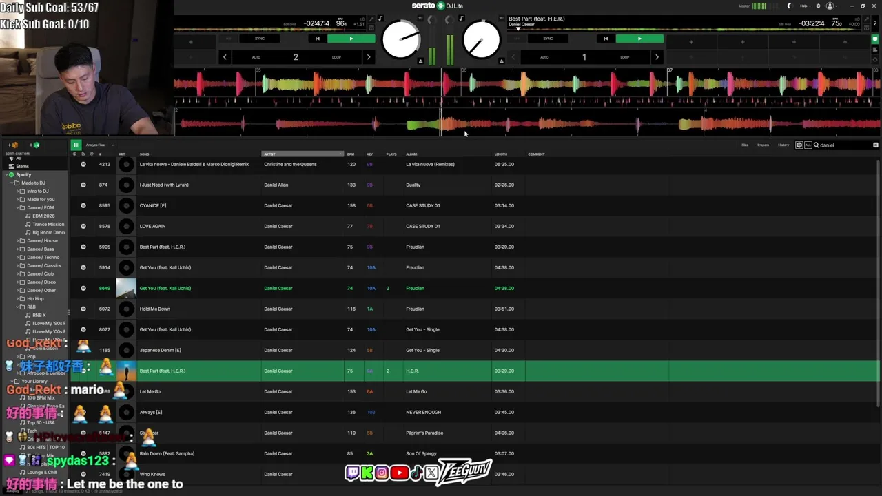This screenshot has width=882, height=496.
Task: Open the Files panel tab
Action: pyautogui.click(x=745, y=145)
